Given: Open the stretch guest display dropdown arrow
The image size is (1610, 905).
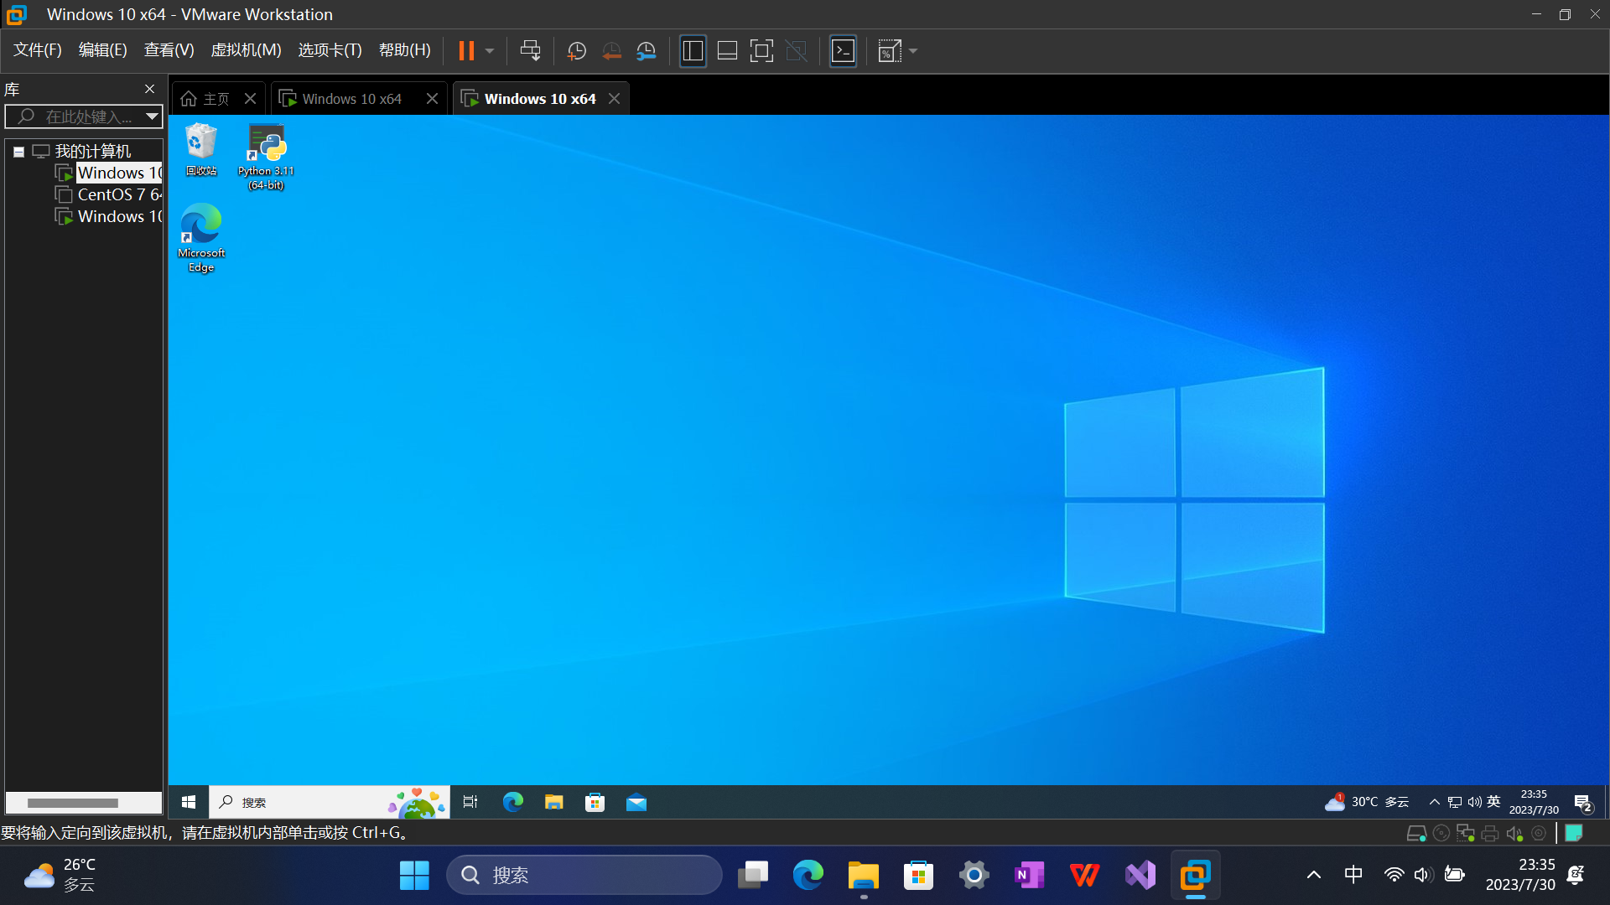Looking at the screenshot, I should tap(913, 51).
